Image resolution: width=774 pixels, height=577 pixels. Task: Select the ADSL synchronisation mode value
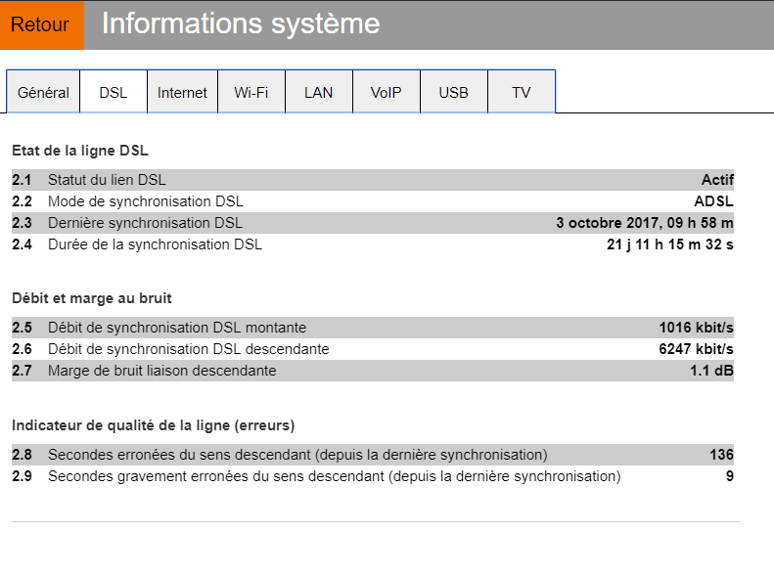(x=713, y=201)
